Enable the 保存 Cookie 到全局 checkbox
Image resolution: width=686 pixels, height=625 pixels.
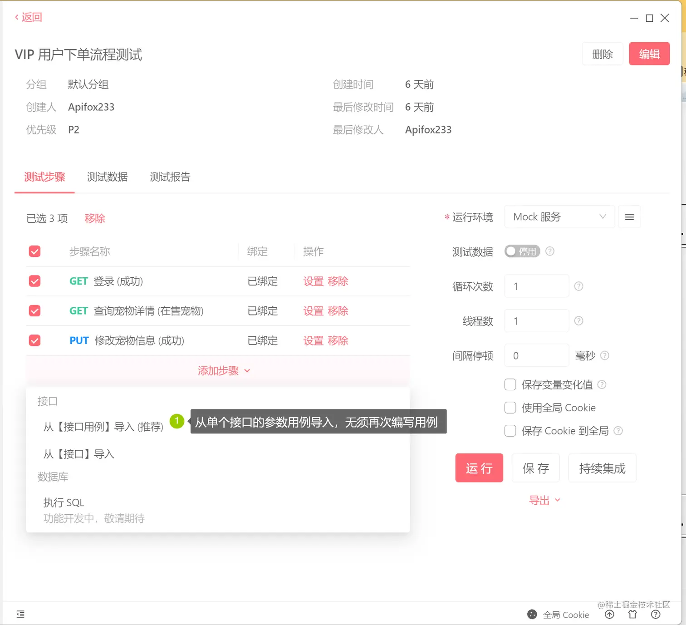coord(510,431)
